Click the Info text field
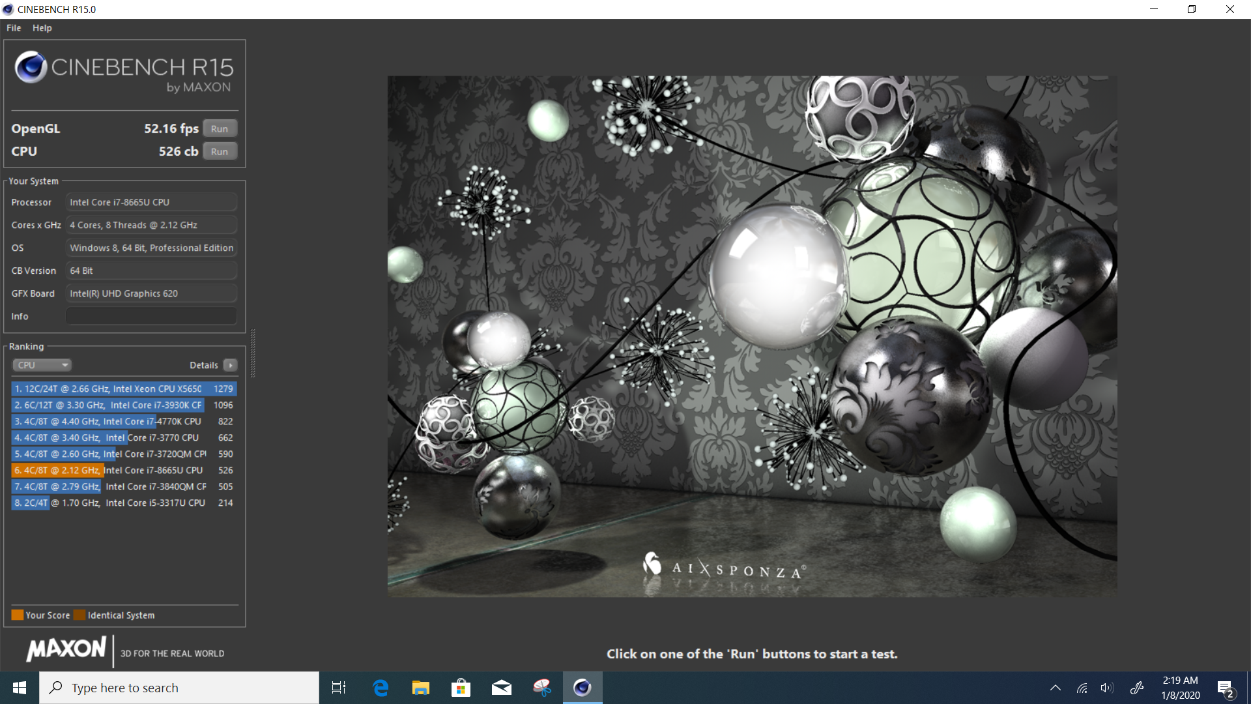The height and width of the screenshot is (704, 1251). click(151, 316)
